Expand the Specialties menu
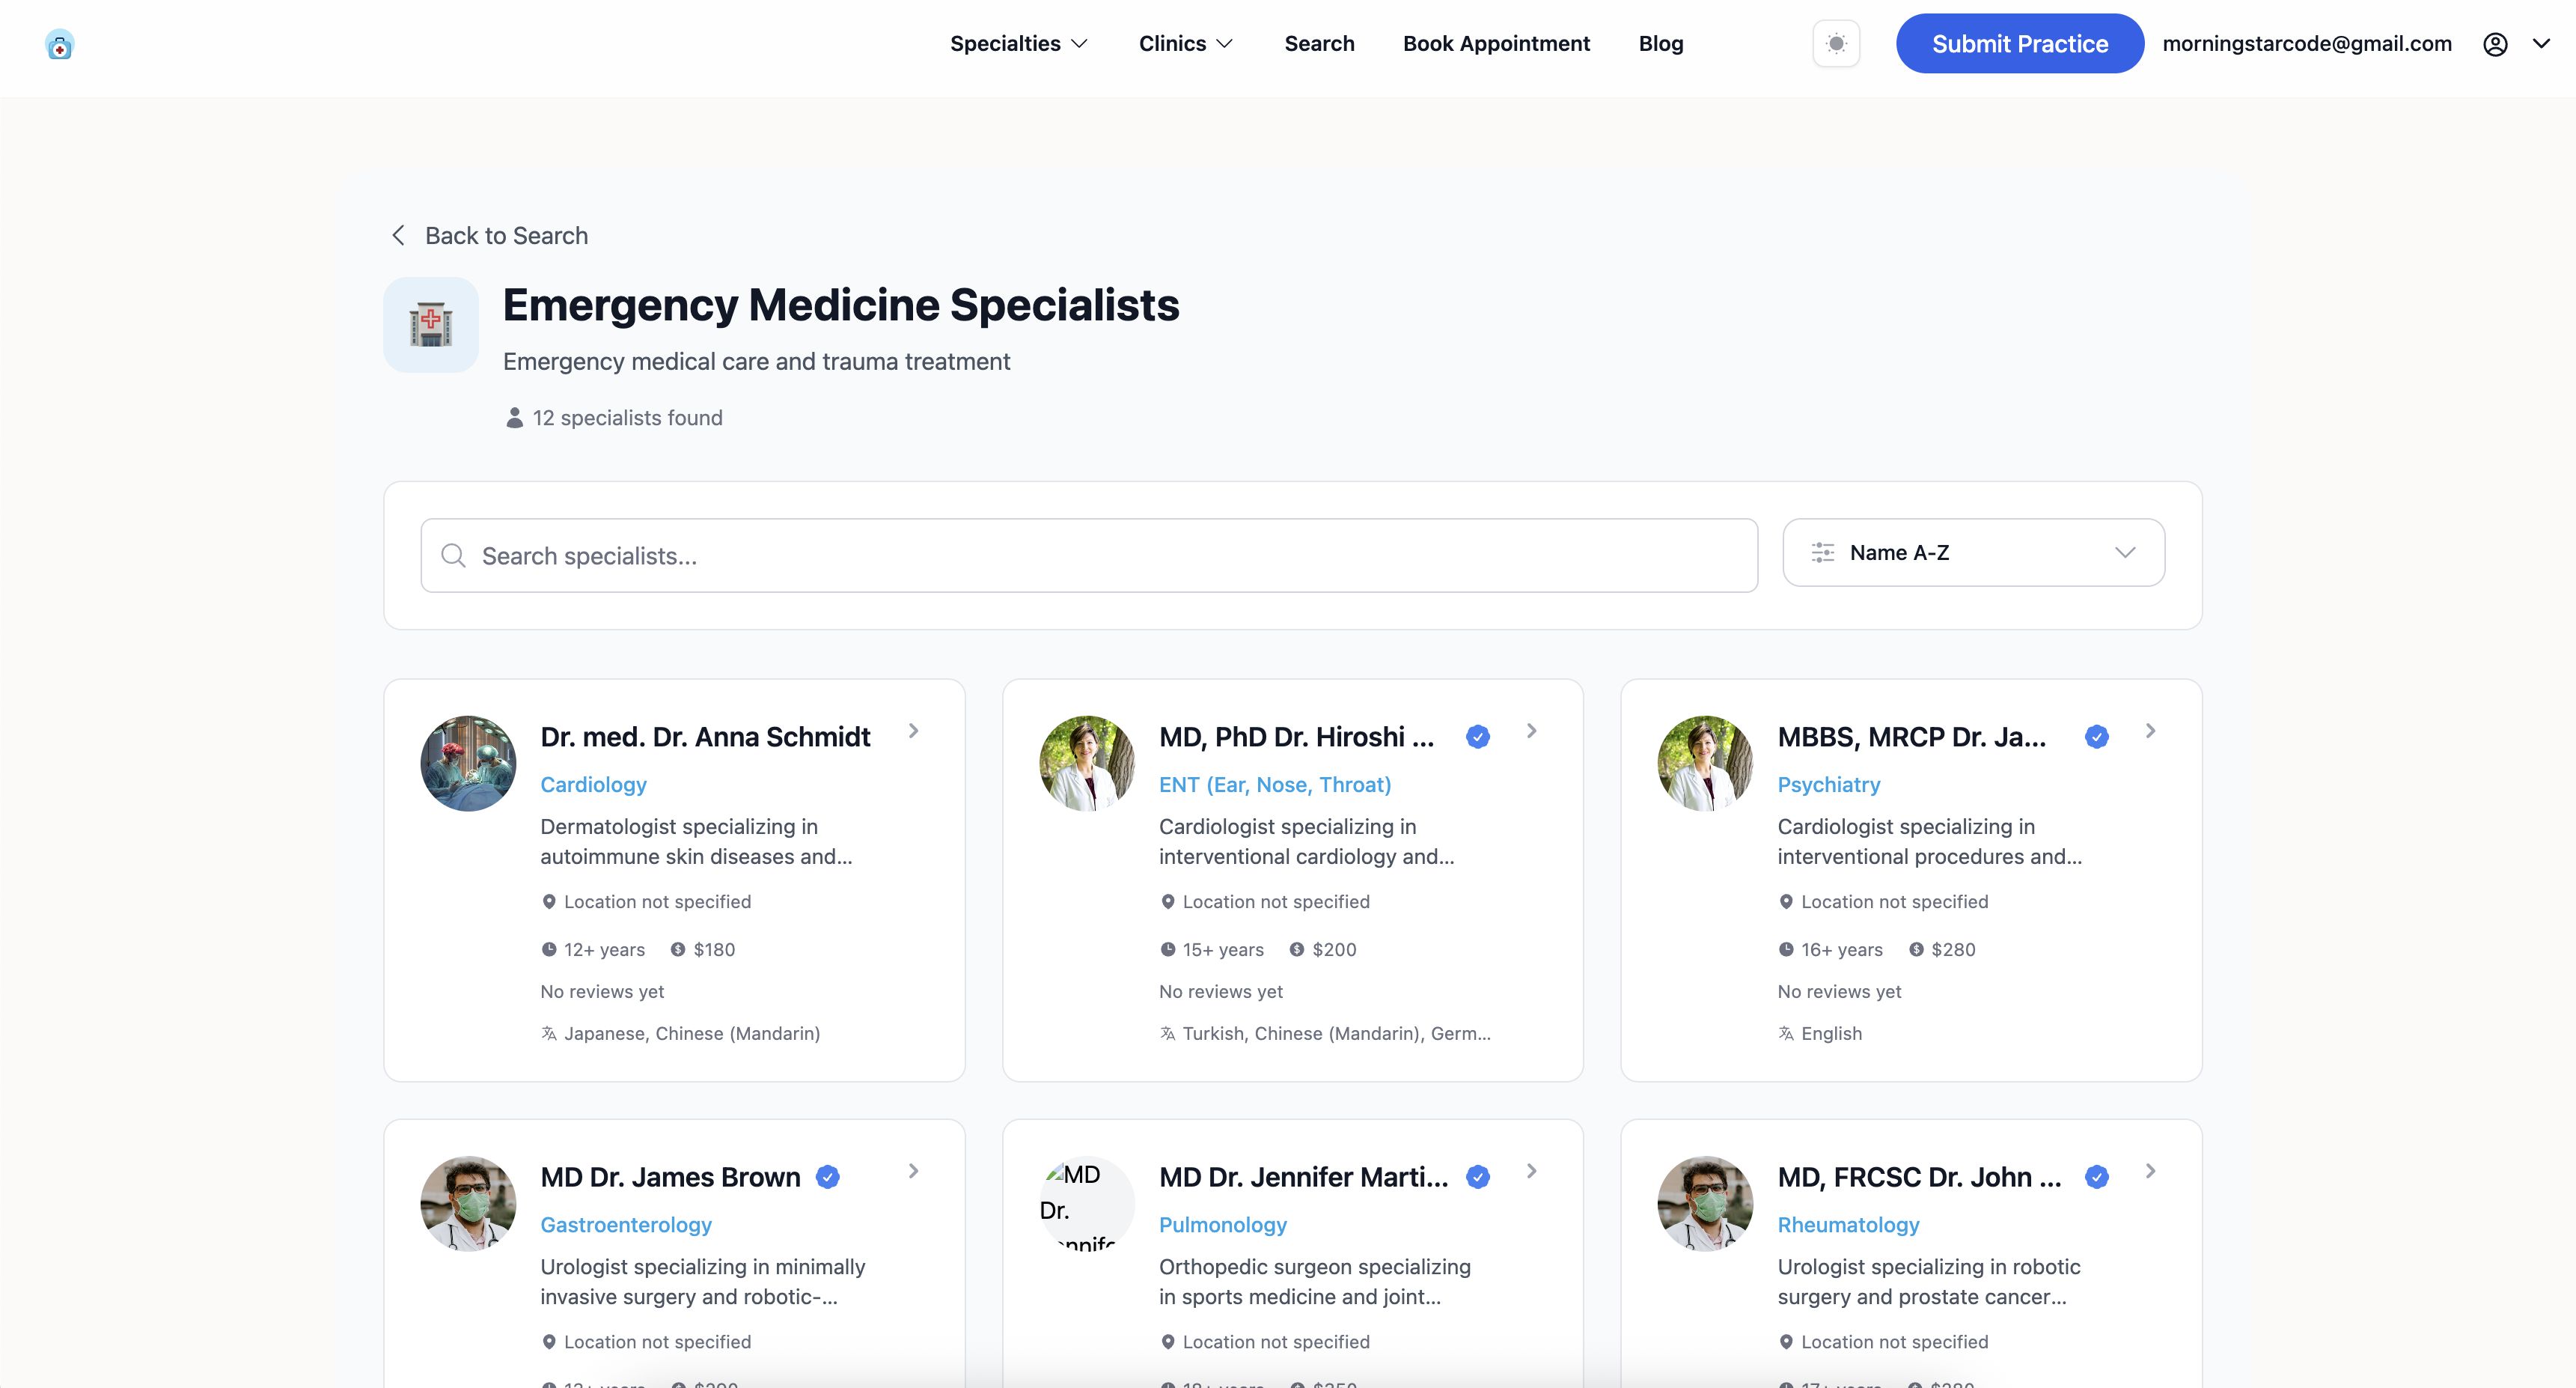The image size is (2576, 1388). 1018,44
